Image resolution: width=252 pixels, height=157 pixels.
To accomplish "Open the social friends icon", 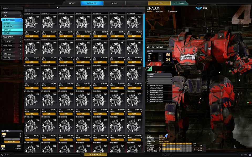I will point(165,154).
